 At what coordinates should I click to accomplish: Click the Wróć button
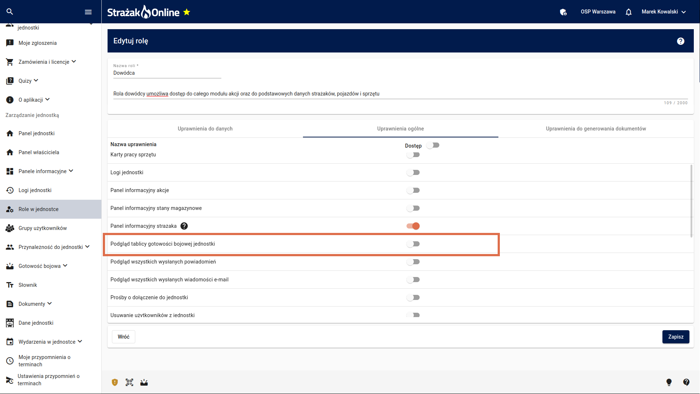(x=124, y=337)
